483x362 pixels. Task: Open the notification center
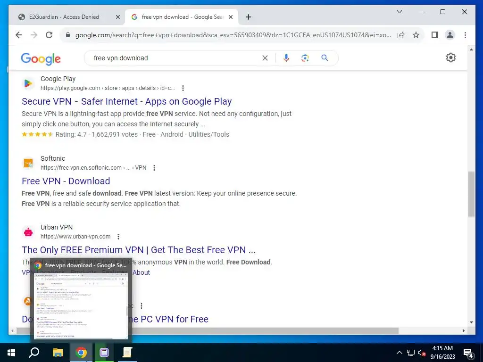tap(468, 353)
